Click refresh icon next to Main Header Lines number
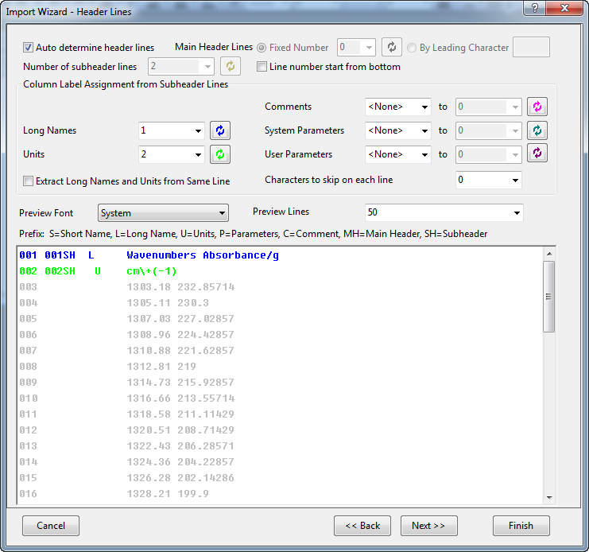This screenshot has width=589, height=552. point(392,48)
